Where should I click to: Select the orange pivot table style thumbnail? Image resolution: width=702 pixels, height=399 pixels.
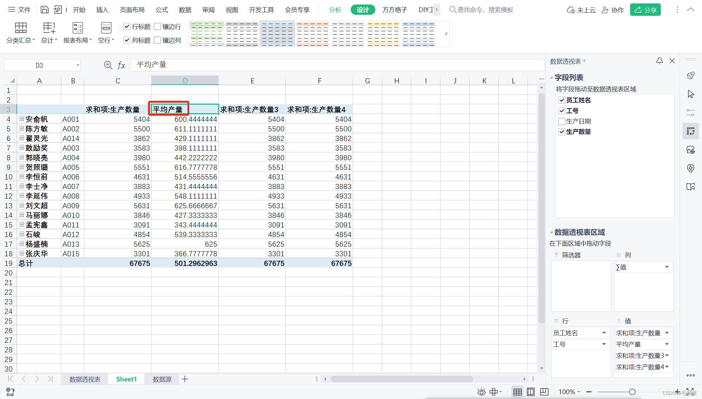click(313, 34)
